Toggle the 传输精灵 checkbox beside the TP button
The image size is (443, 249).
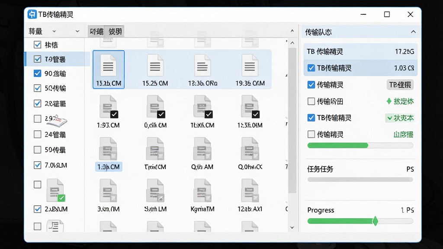(x=311, y=85)
